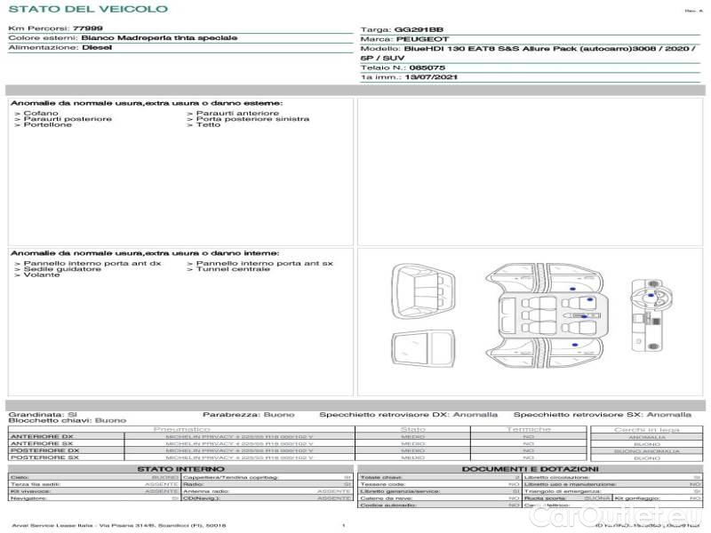The width and height of the screenshot is (711, 533).
Task: Select the 'Portellone' anomaly entry
Action: click(x=48, y=124)
